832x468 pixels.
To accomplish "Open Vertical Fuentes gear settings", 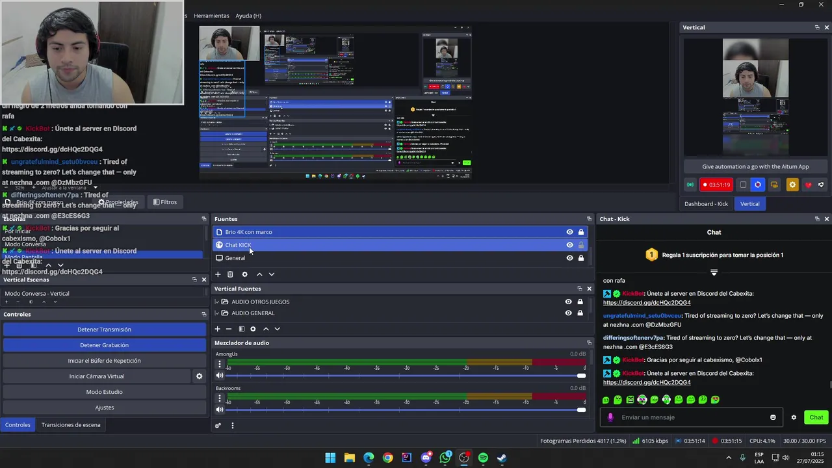I will tap(253, 329).
